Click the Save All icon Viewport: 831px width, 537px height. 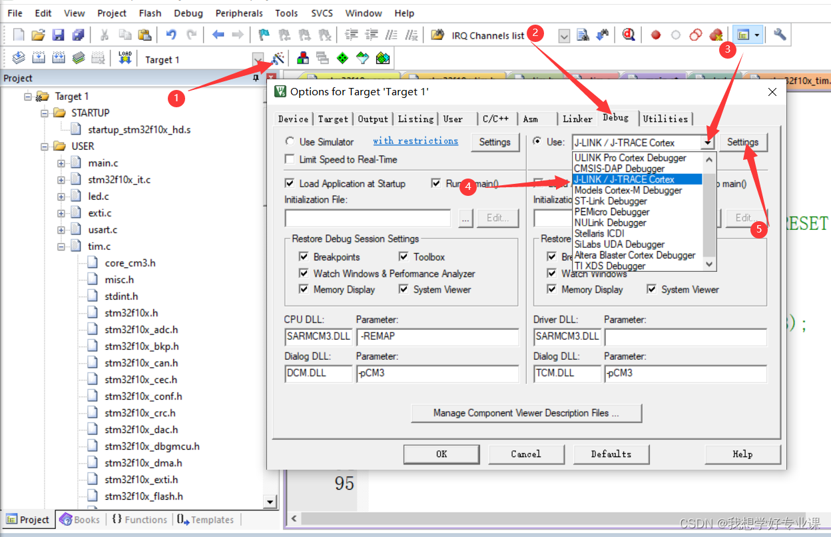point(79,35)
